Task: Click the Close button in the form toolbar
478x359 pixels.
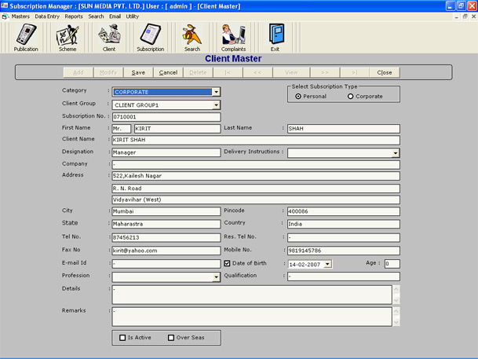Action: click(385, 72)
